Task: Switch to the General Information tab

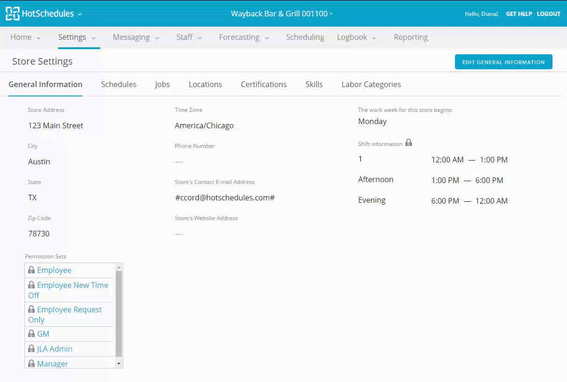Action: tap(45, 84)
